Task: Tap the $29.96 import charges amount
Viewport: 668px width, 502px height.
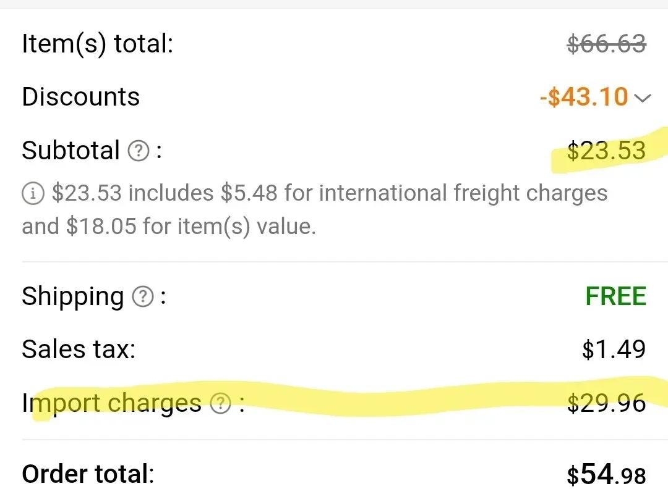Action: click(606, 403)
